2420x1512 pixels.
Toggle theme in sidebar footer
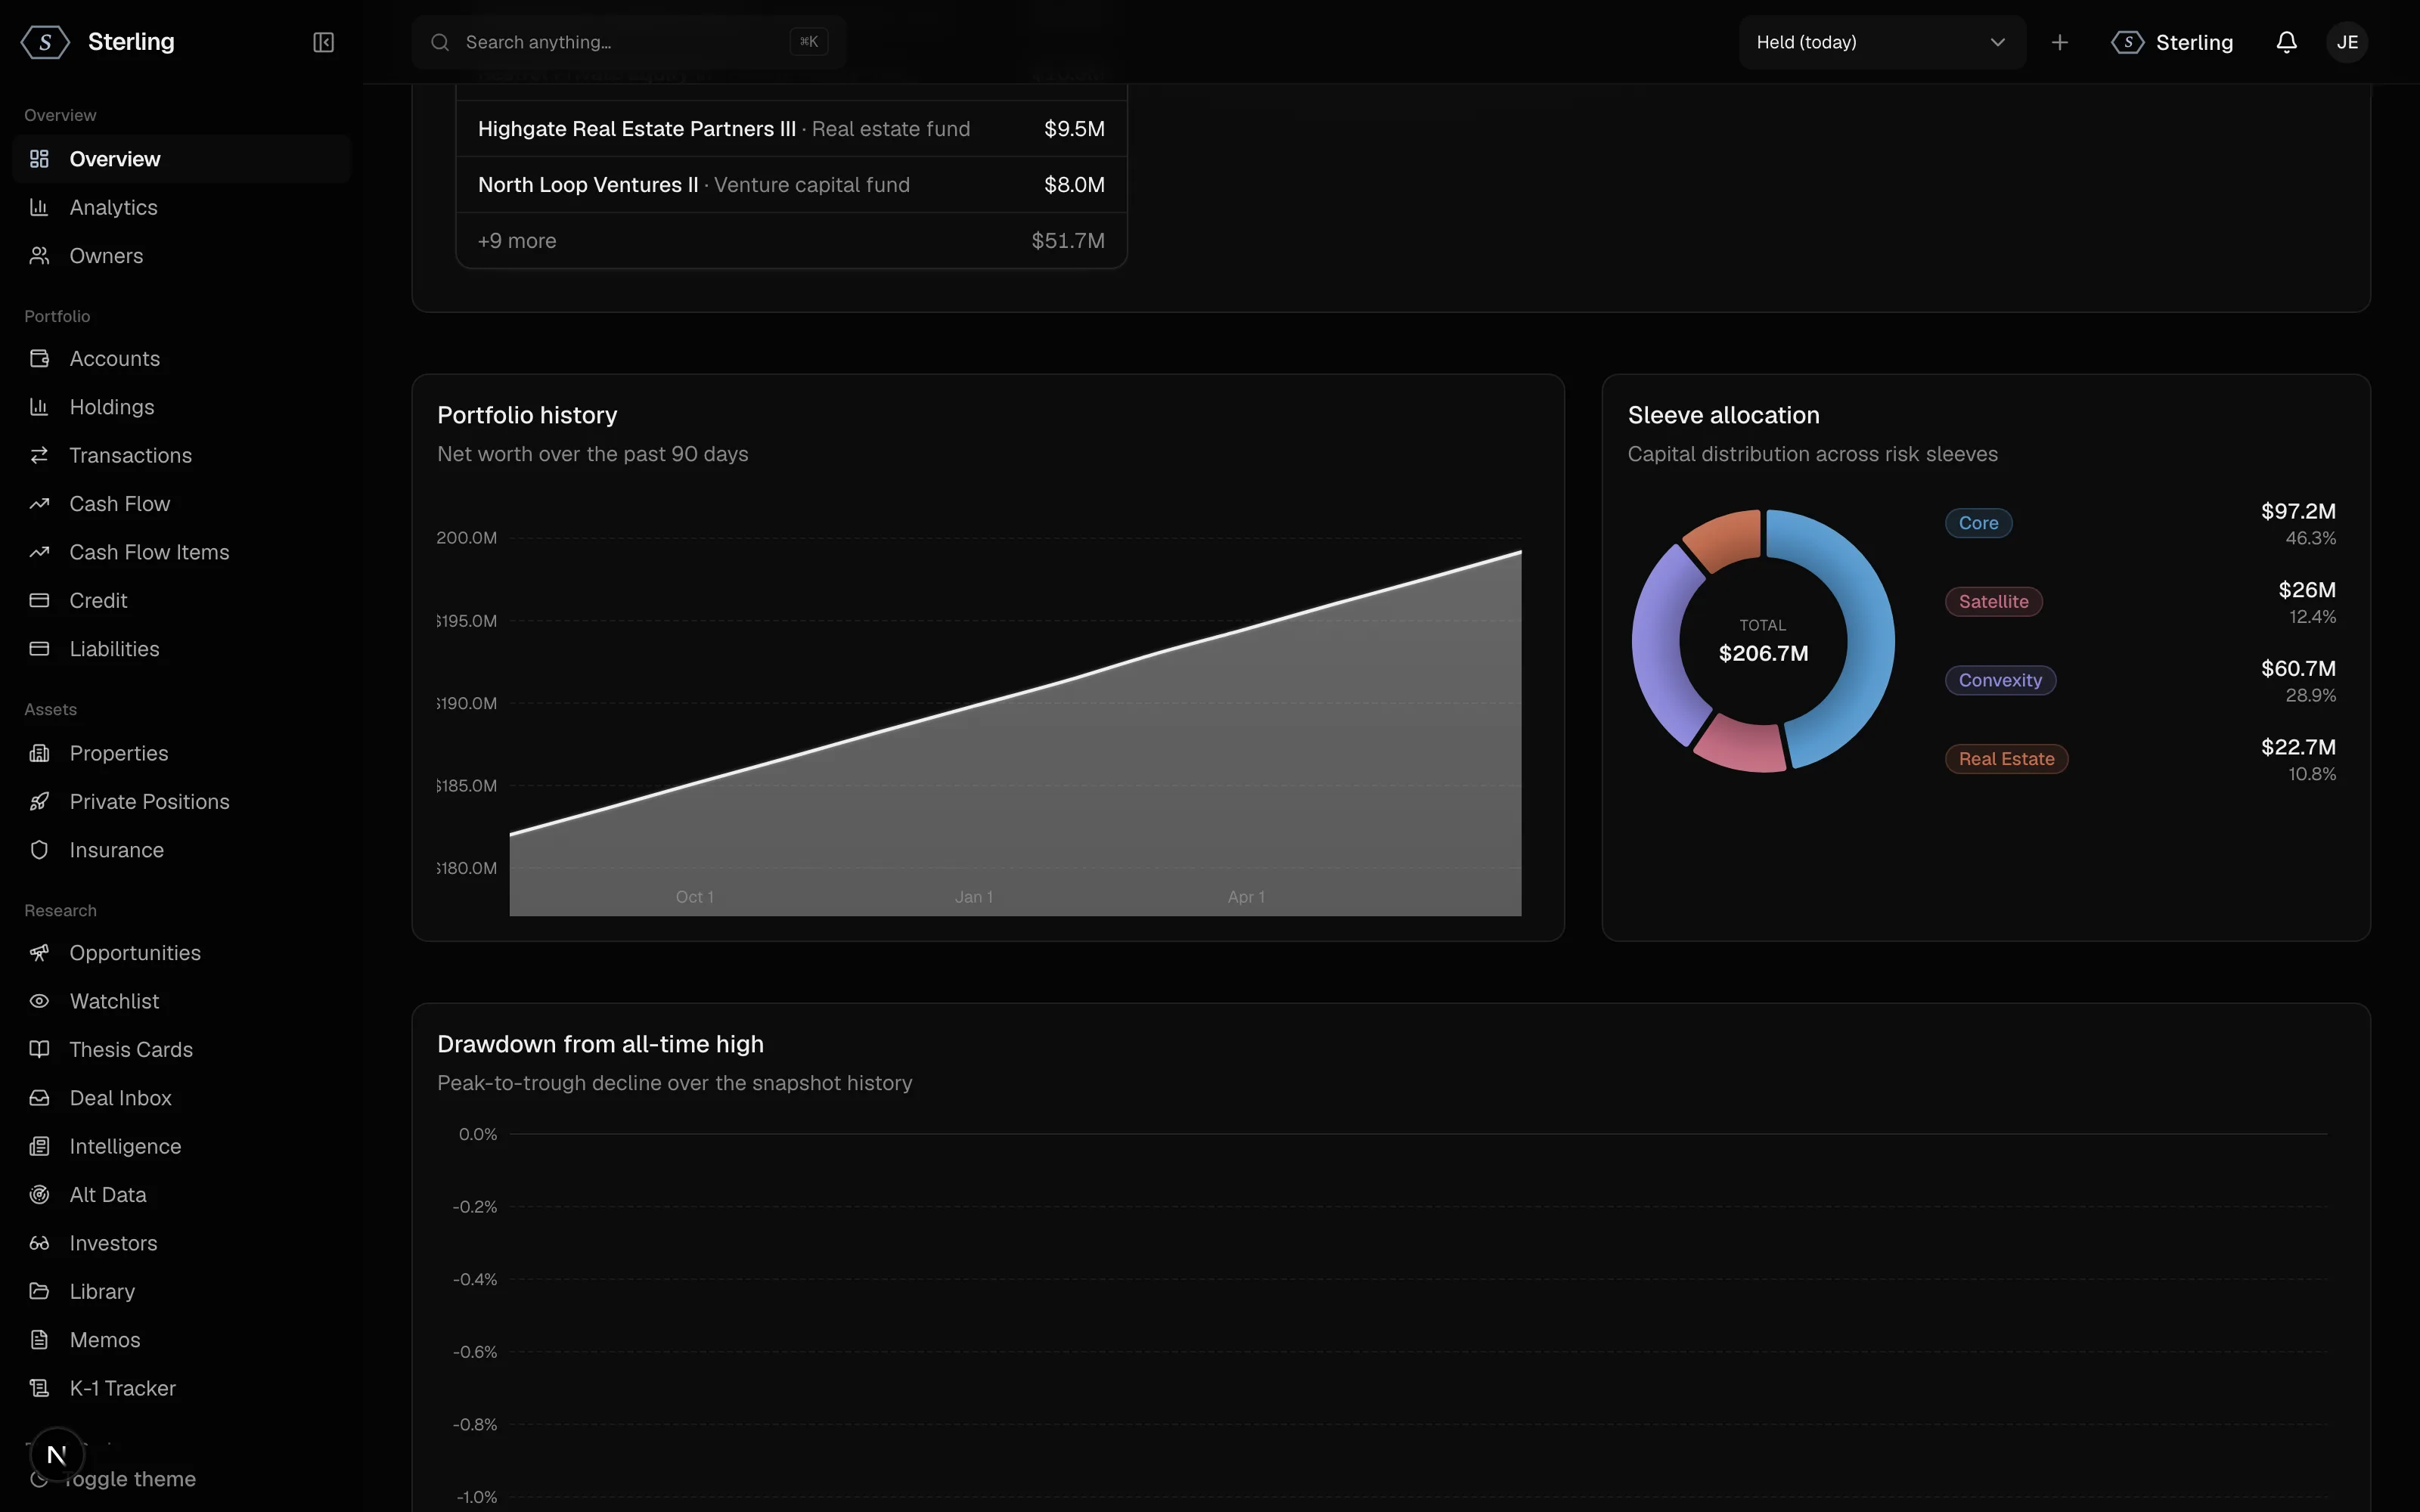point(130,1479)
